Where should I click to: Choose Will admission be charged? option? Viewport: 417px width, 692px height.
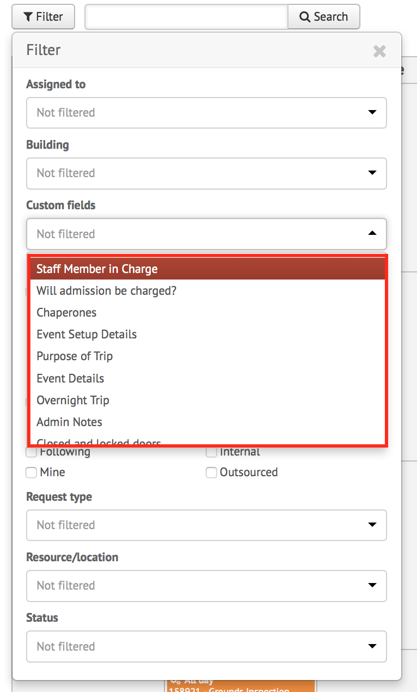pos(208,290)
